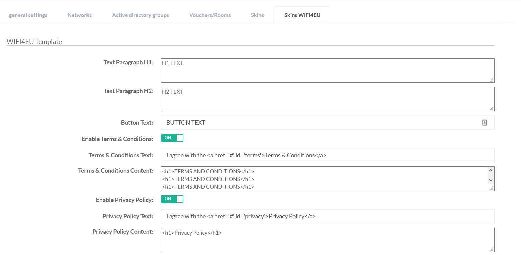This screenshot has width=521, height=255.
Task: Switch to the Networks tab
Action: (x=79, y=15)
